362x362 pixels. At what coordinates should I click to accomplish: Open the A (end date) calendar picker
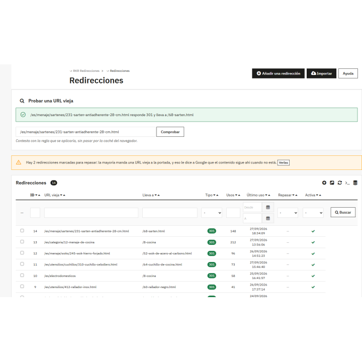click(x=268, y=218)
